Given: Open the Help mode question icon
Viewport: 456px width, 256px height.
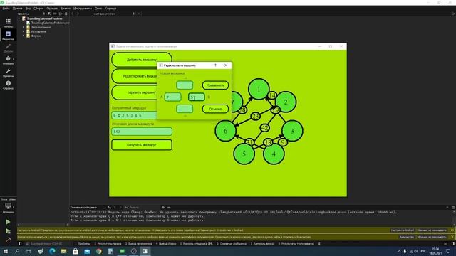Looking at the screenshot, I should (x=8, y=84).
